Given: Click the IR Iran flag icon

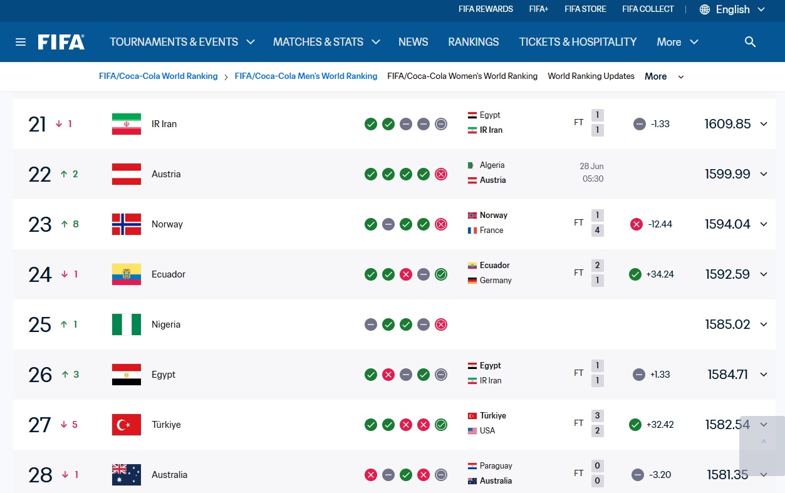Looking at the screenshot, I should tap(127, 124).
